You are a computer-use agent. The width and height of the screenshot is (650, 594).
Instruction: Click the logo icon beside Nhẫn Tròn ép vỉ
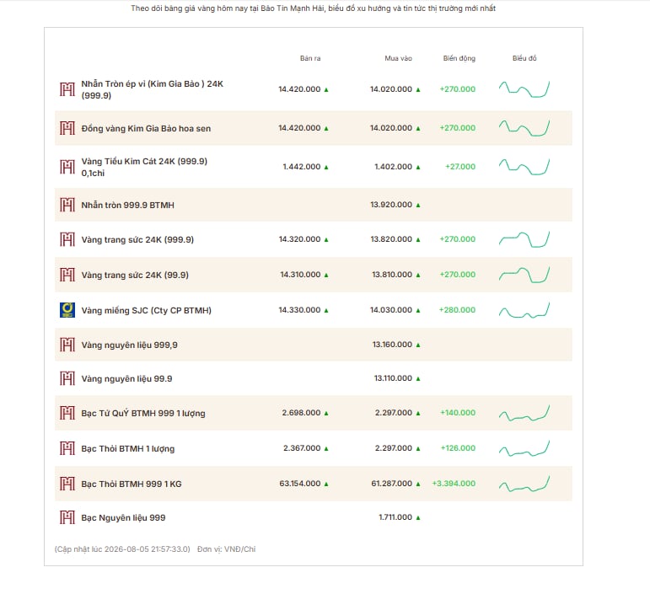pos(67,89)
